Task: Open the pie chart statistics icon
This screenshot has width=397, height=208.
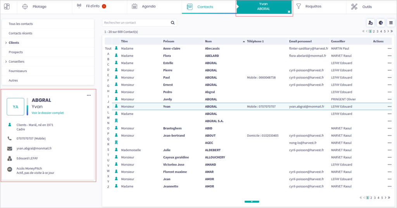Action: 380,23
